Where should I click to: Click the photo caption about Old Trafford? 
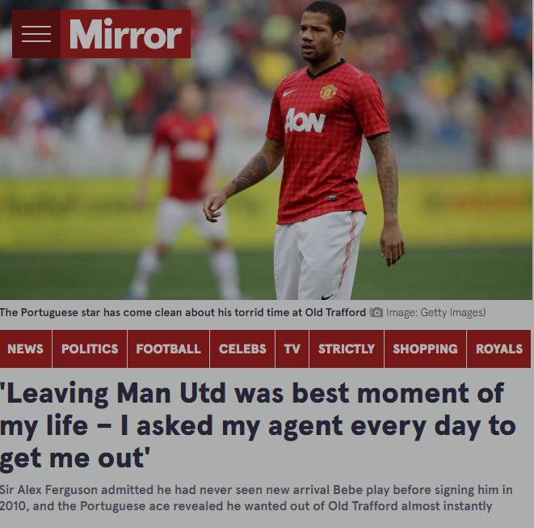(x=183, y=313)
